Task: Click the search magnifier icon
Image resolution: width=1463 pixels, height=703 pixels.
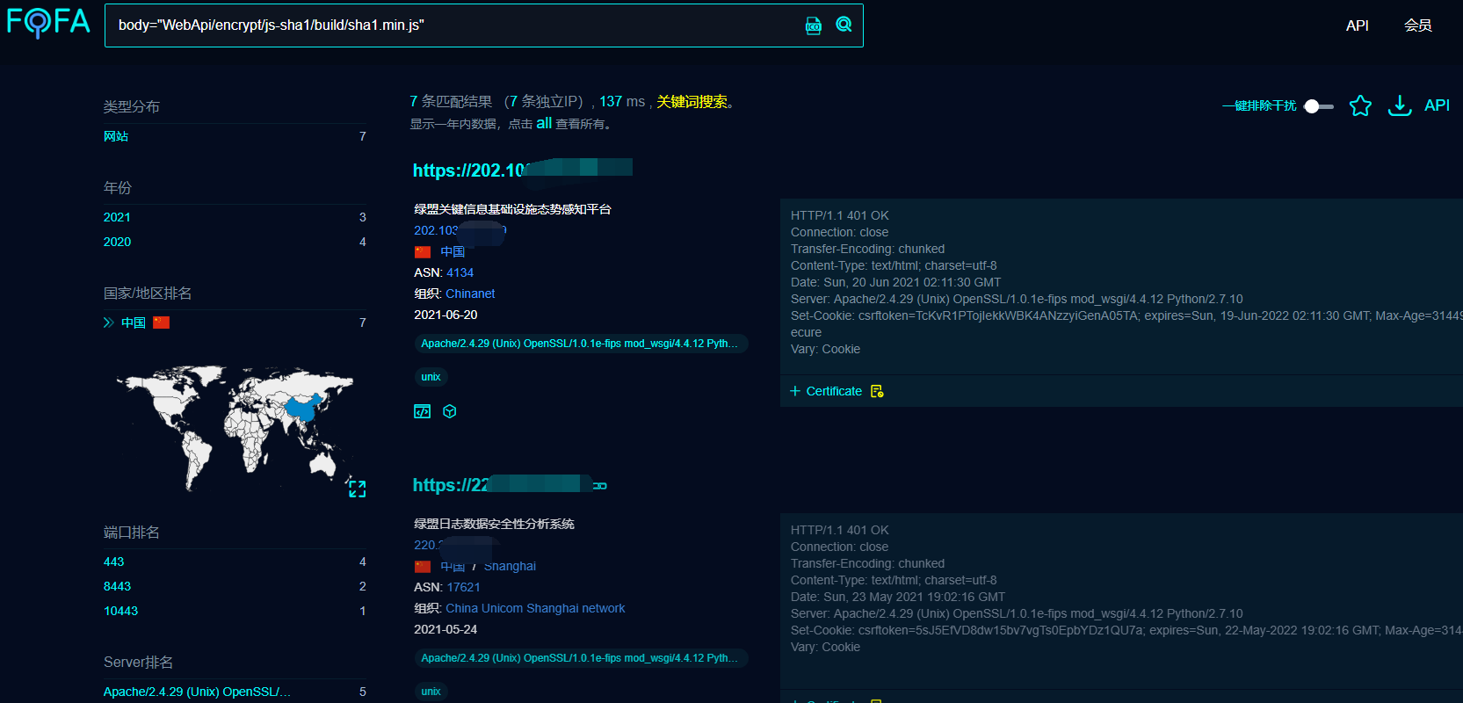Action: 844,25
